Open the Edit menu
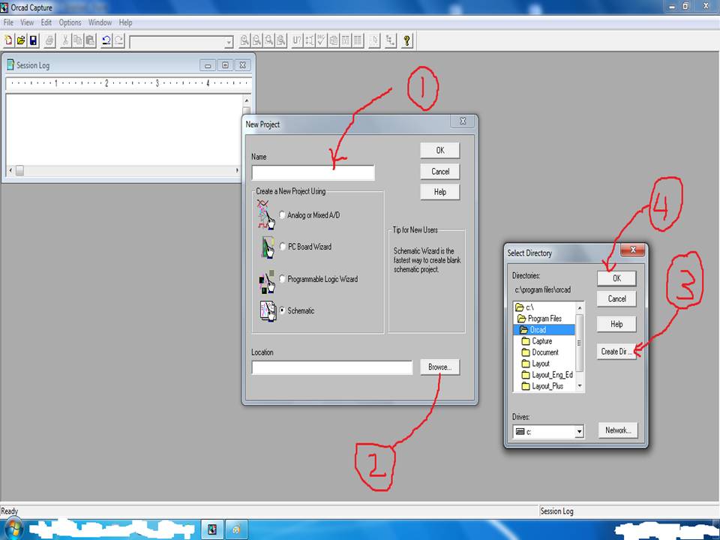720x540 pixels. [46, 22]
